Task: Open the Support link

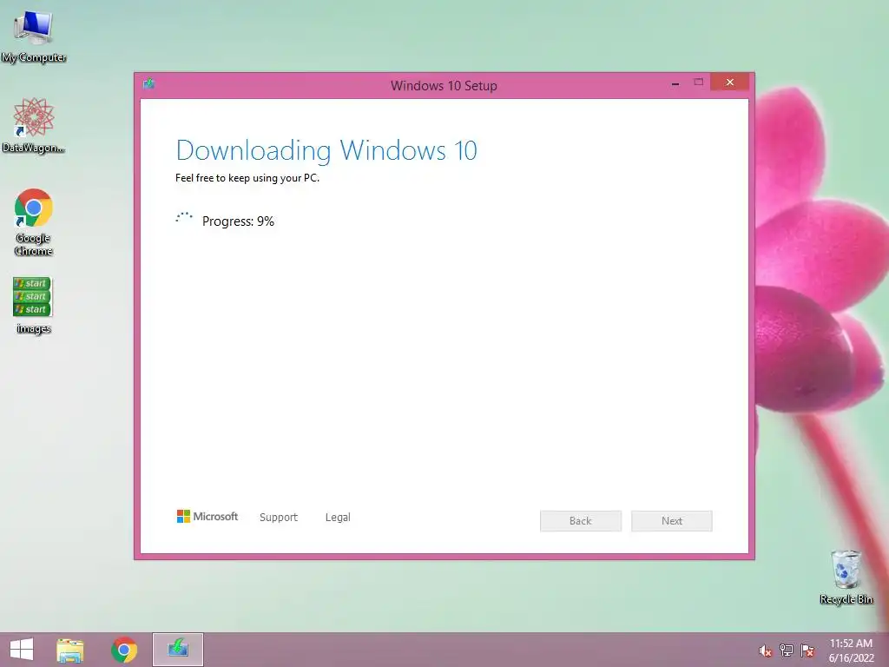Action: [x=279, y=518]
